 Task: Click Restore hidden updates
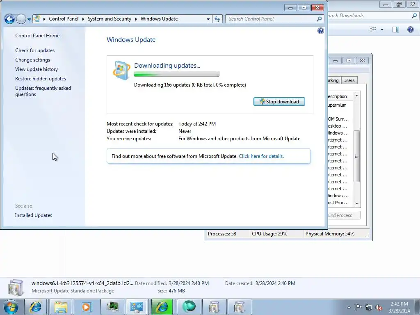coord(41,78)
